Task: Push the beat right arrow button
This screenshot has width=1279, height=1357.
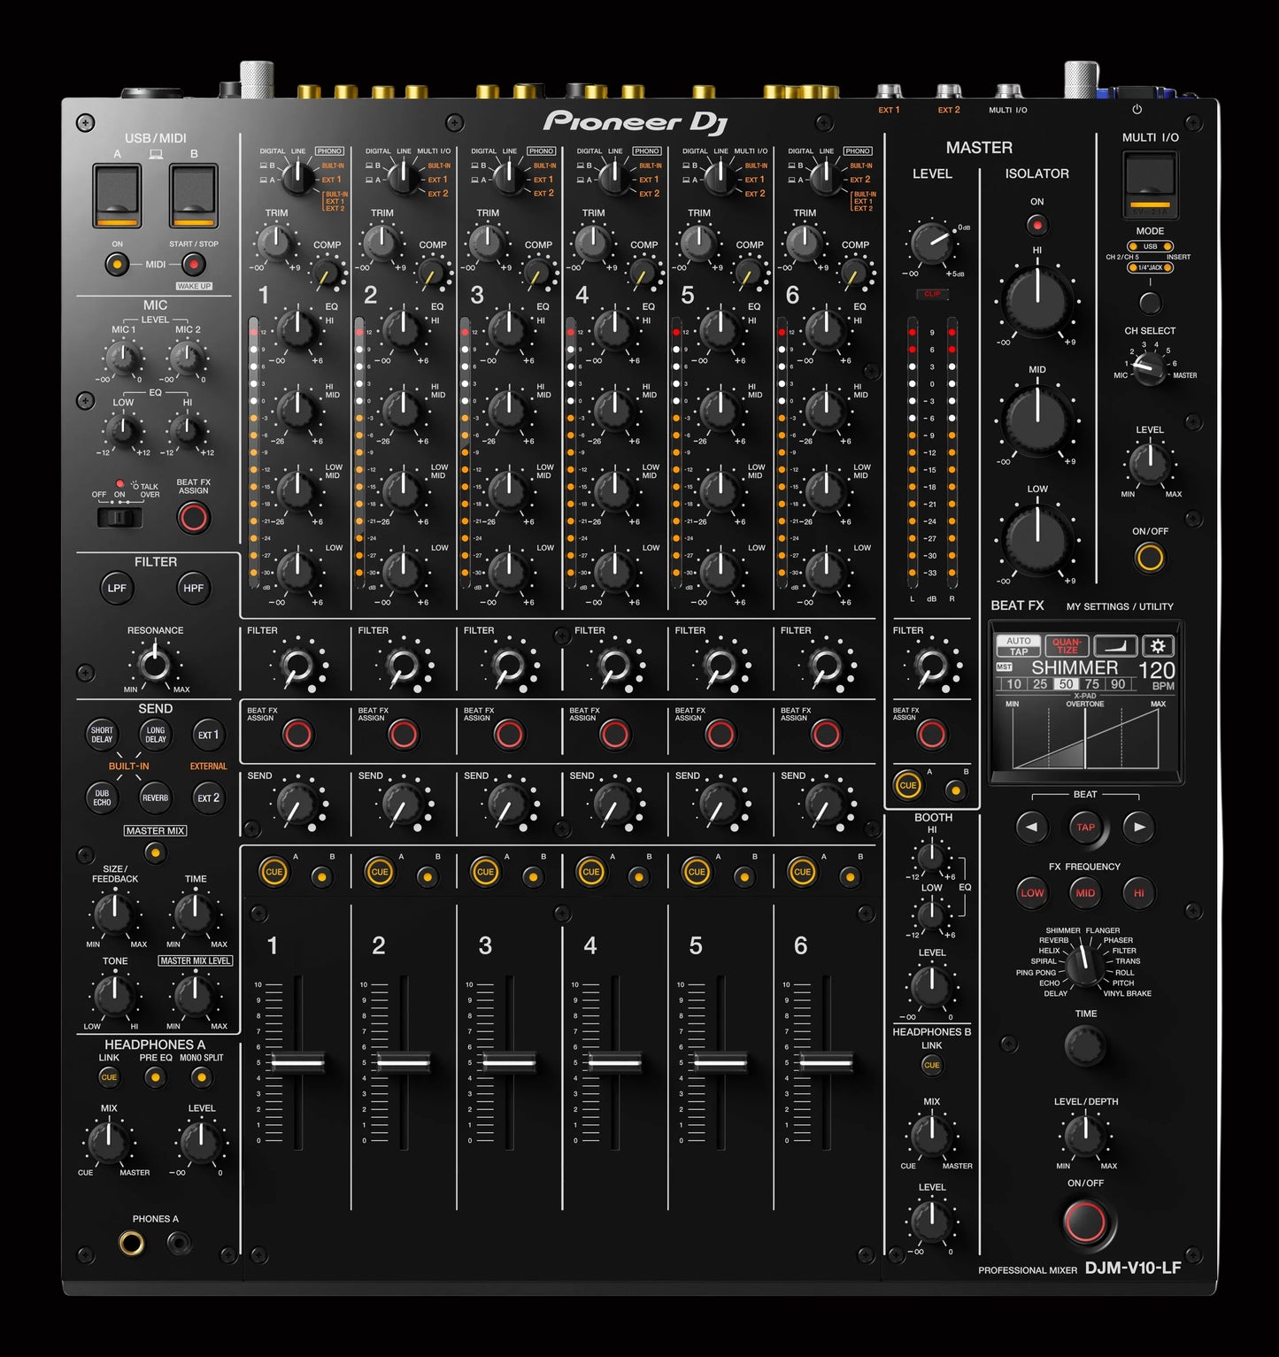Action: (1139, 827)
